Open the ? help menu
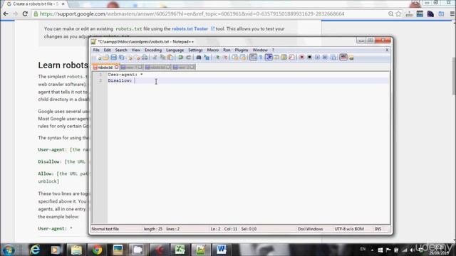 pyautogui.click(x=273, y=50)
